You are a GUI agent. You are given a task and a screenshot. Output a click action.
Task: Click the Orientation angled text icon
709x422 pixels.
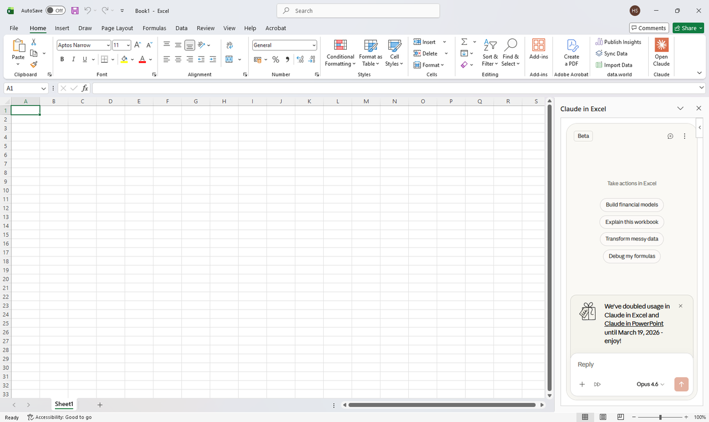click(x=201, y=45)
